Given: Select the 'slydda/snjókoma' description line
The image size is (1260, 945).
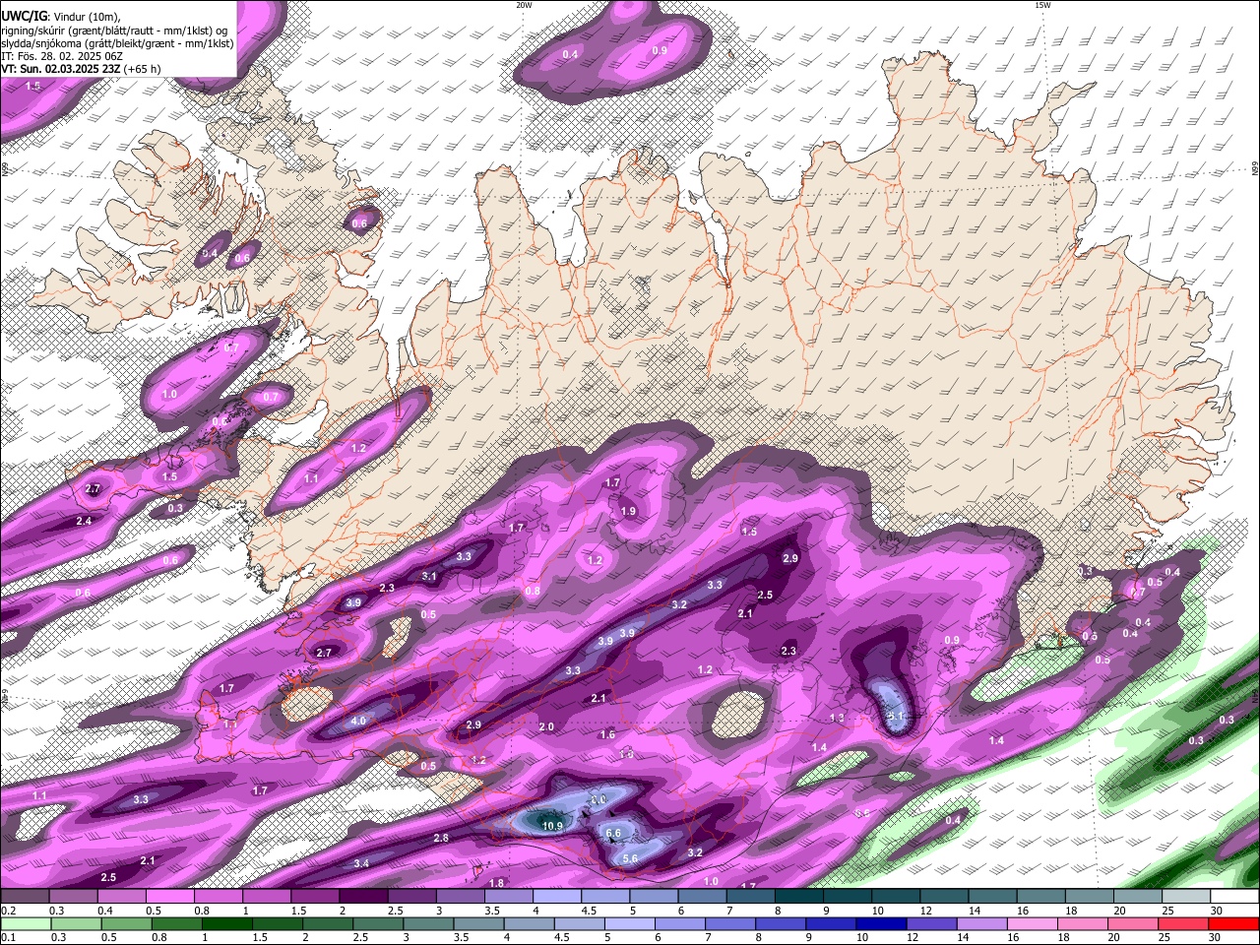Looking at the screenshot, I should click(117, 43).
